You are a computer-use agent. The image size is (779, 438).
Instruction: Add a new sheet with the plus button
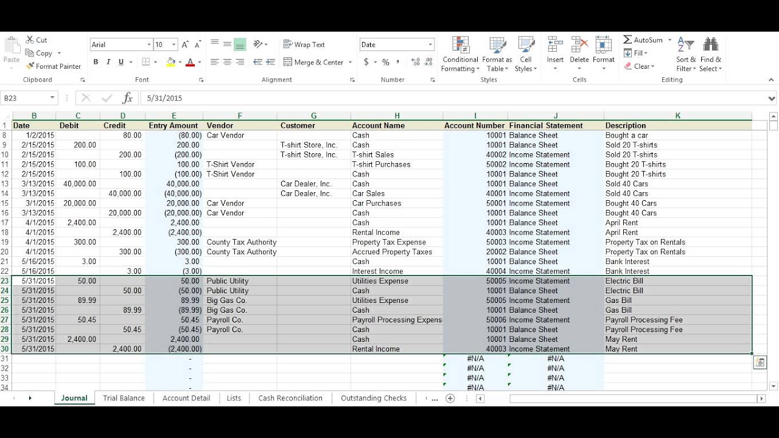click(450, 398)
